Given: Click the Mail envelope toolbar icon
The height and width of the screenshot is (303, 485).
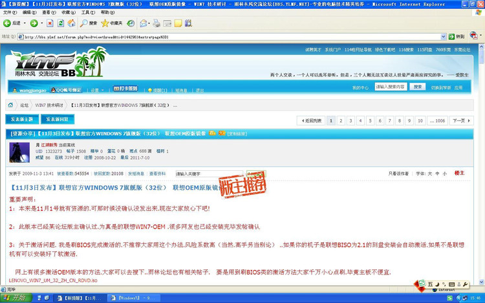Looking at the screenshot, I should (143, 23).
